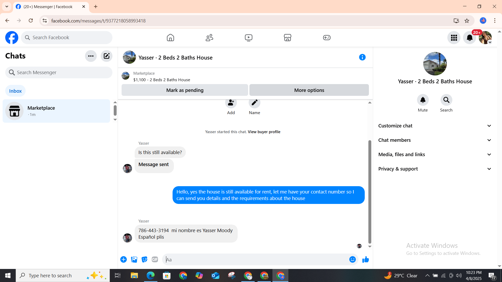Viewport: 502px width, 282px height.
Task: Open the notifications bell
Action: point(469,38)
